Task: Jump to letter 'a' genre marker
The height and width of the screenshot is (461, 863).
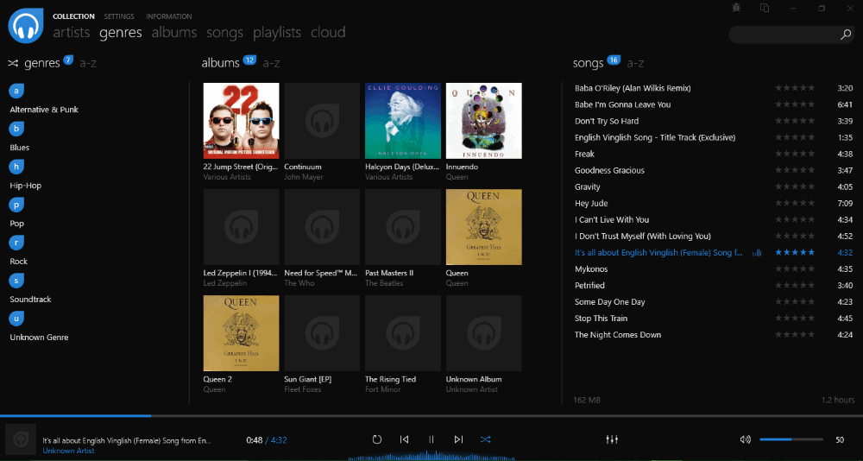Action: (16, 91)
